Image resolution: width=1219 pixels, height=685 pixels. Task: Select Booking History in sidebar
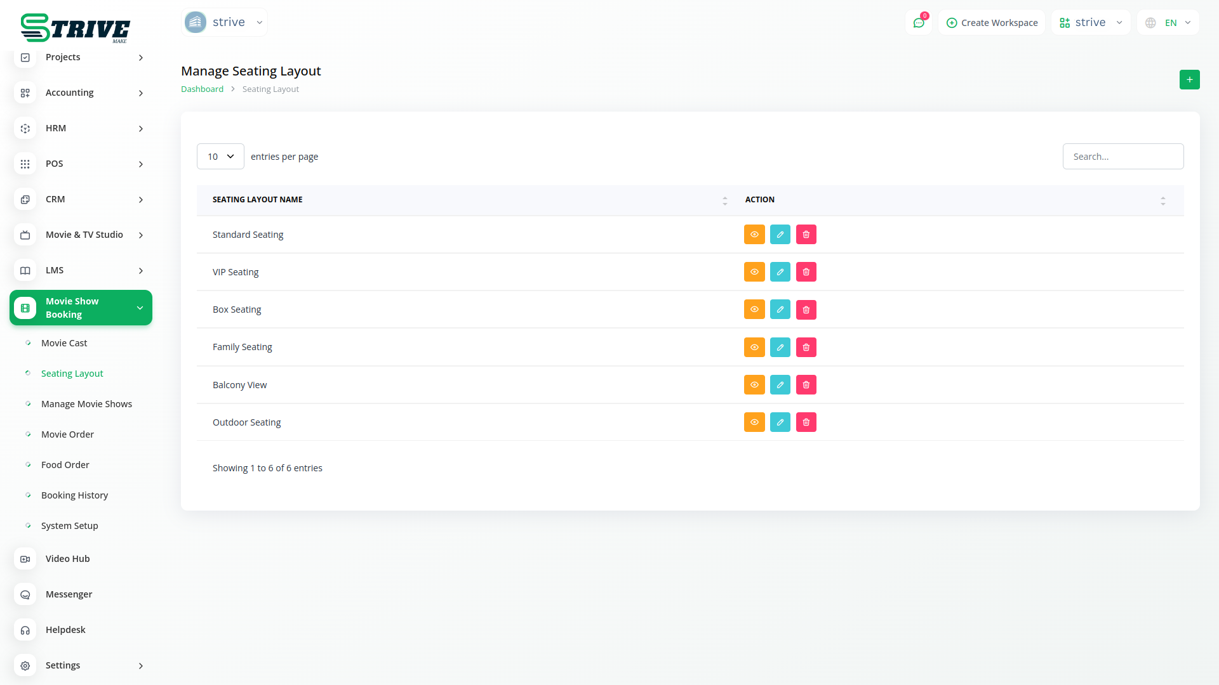pos(74,495)
